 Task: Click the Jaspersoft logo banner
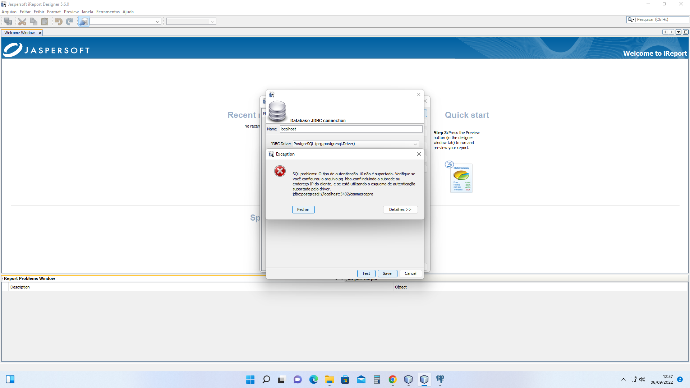[47, 50]
